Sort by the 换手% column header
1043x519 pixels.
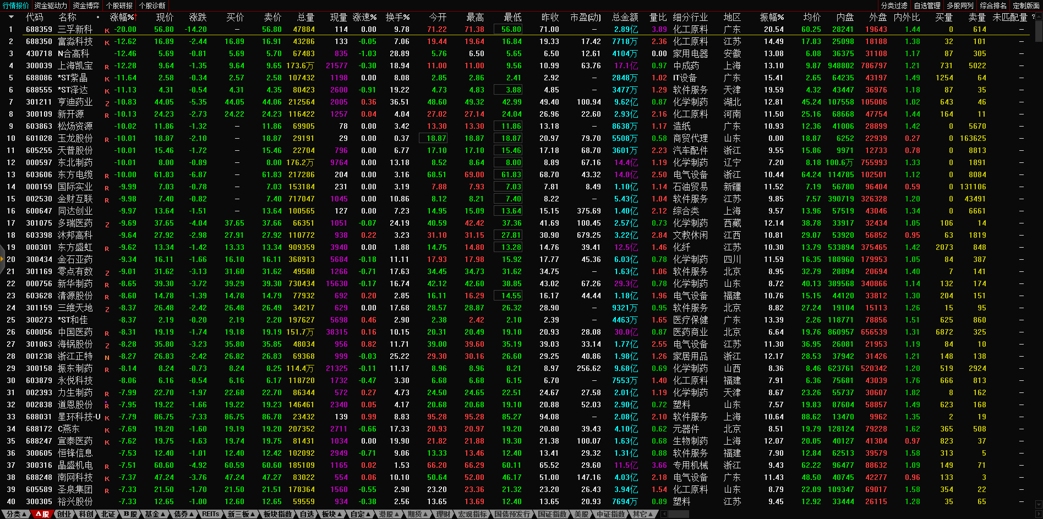click(x=397, y=17)
